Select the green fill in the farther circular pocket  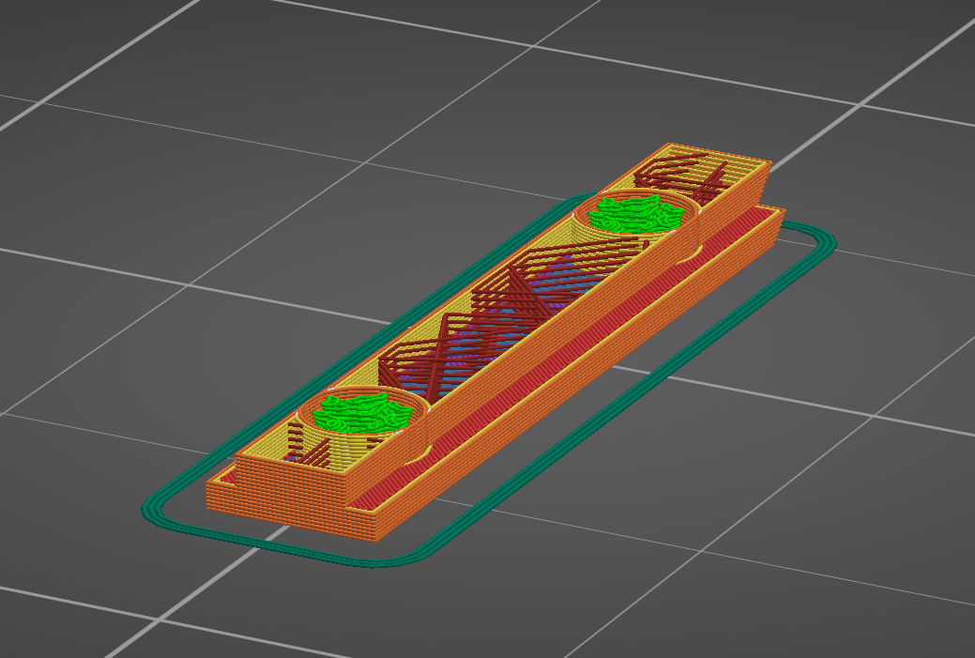point(635,213)
